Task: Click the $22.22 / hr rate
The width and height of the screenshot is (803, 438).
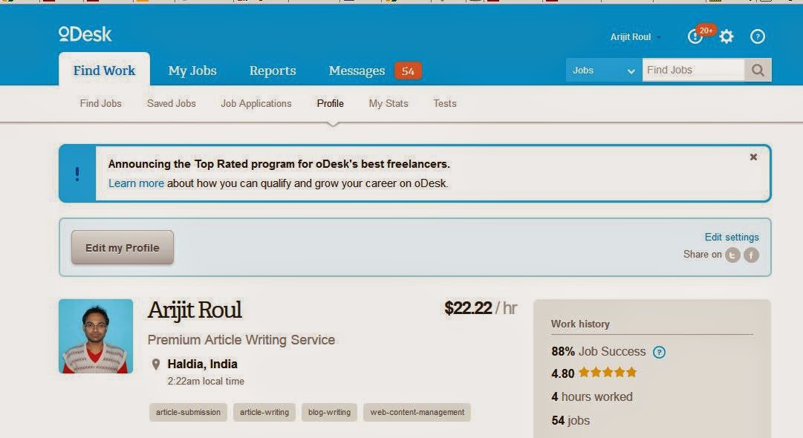Action: (x=481, y=308)
